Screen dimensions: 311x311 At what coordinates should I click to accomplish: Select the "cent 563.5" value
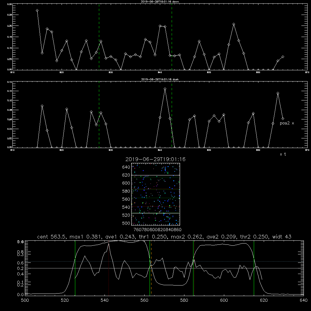[x=52, y=237]
